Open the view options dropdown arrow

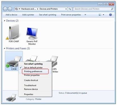click(103, 15)
